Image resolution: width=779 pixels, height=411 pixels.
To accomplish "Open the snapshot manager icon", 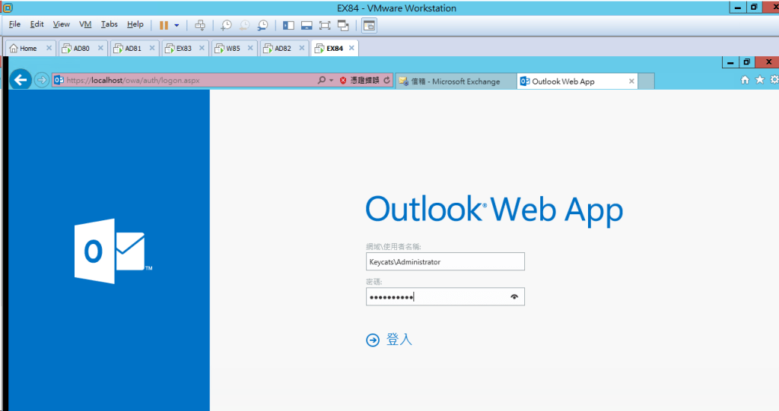I will (x=262, y=25).
